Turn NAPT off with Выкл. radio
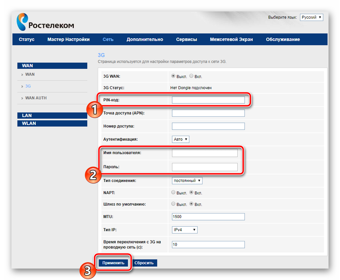 click(x=174, y=192)
